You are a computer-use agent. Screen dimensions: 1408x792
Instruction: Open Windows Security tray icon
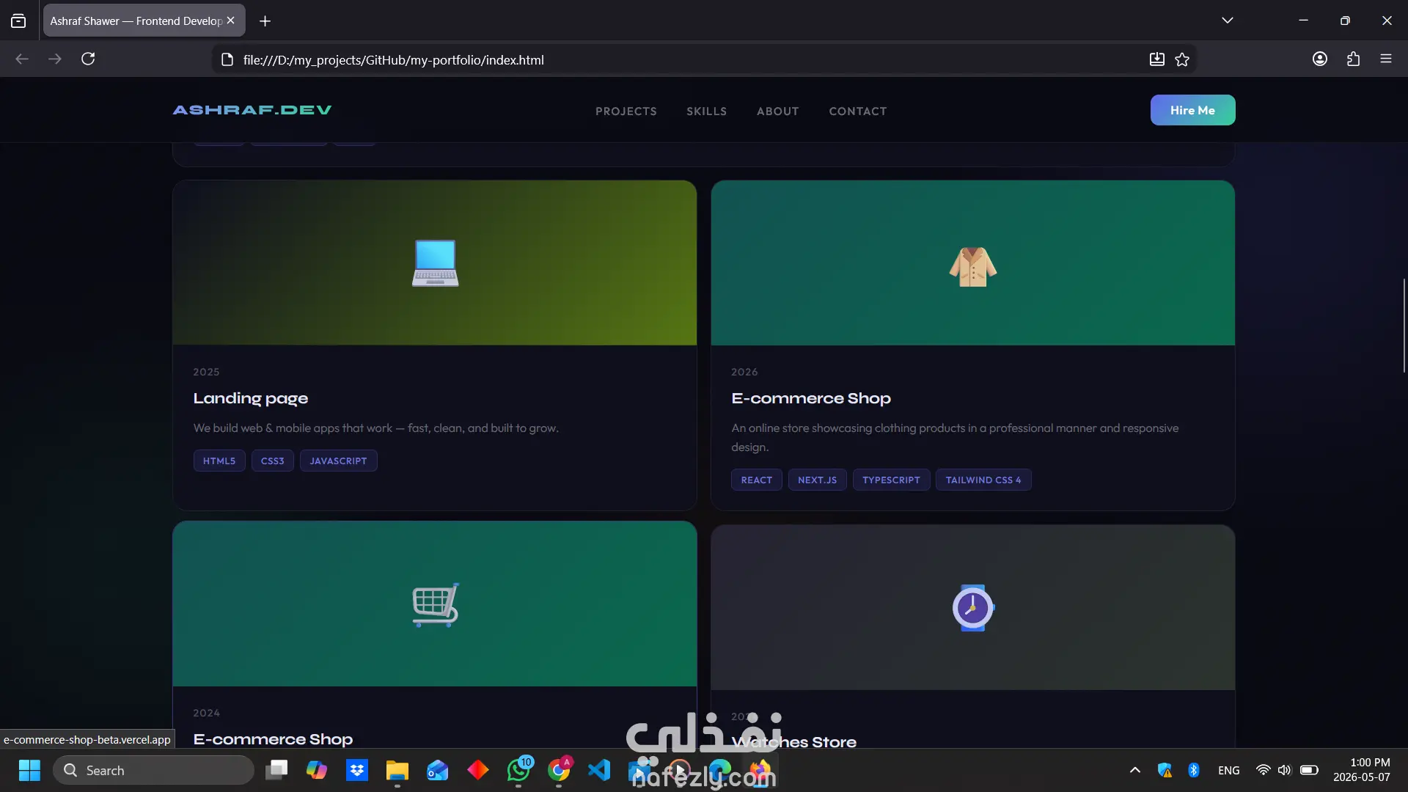tap(1165, 770)
